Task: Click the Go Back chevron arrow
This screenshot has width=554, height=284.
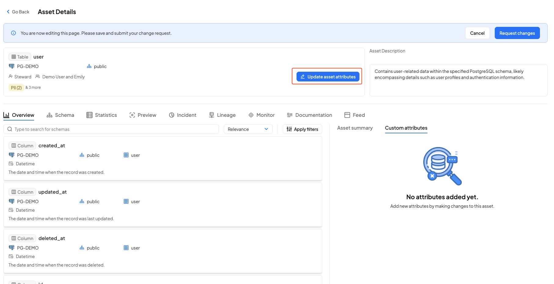Action: click(x=8, y=12)
